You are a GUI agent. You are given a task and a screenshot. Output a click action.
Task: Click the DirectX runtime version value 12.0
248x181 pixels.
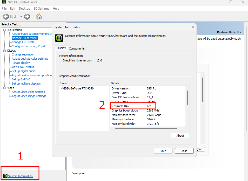[99, 60]
